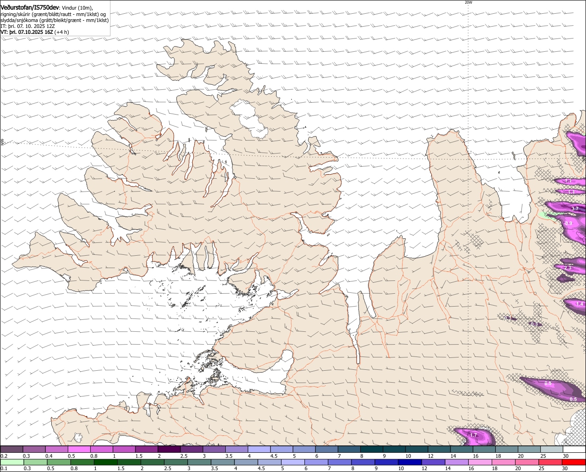This screenshot has width=586, height=472.
Task: Click the darkest purple swatch labeled 2
Action: [x=169, y=450]
